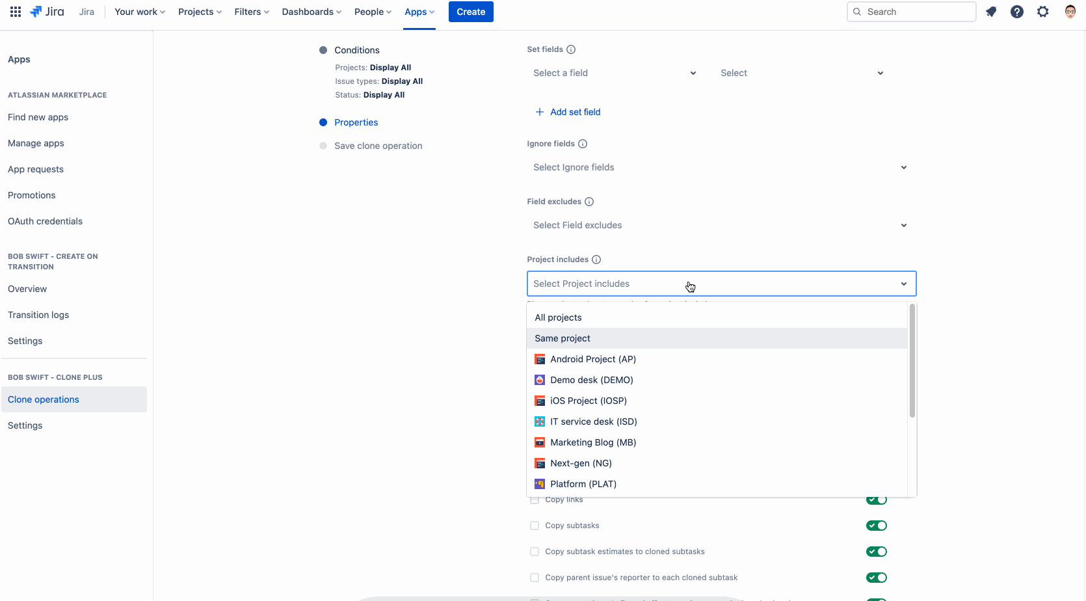Viewport: 1086px width, 601px height.
Task: Expand the Projects menu
Action: [x=200, y=12]
